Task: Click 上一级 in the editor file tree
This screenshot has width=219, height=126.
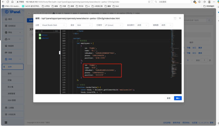Action: 40,31
